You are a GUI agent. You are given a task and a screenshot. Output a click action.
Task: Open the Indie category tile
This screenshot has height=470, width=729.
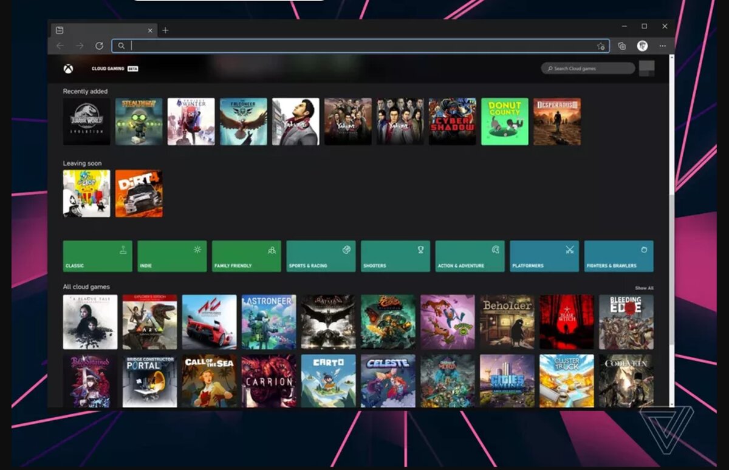coord(172,256)
